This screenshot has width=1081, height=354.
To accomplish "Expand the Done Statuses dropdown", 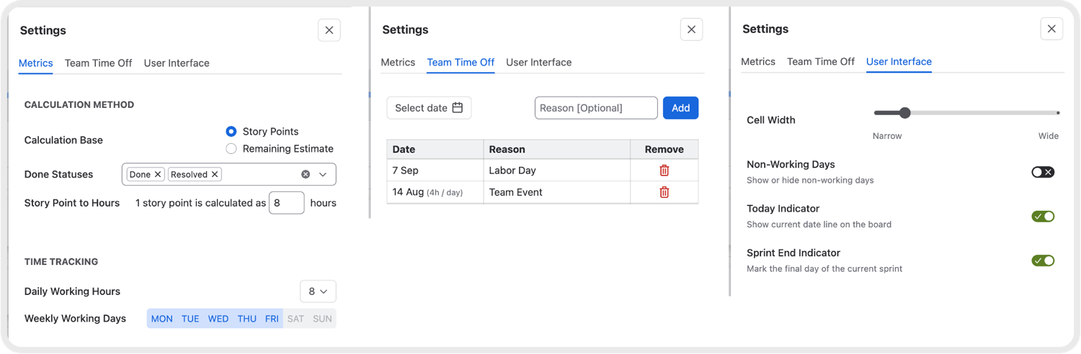I will coord(323,175).
